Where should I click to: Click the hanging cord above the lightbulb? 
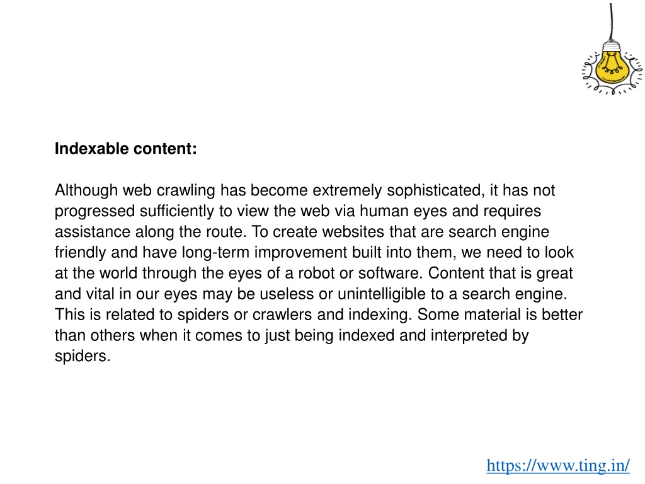[611, 21]
